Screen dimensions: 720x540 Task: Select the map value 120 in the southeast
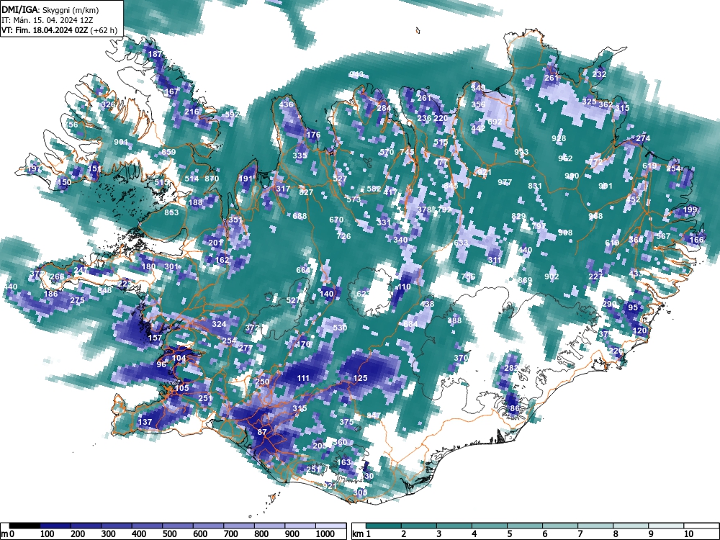point(639,330)
